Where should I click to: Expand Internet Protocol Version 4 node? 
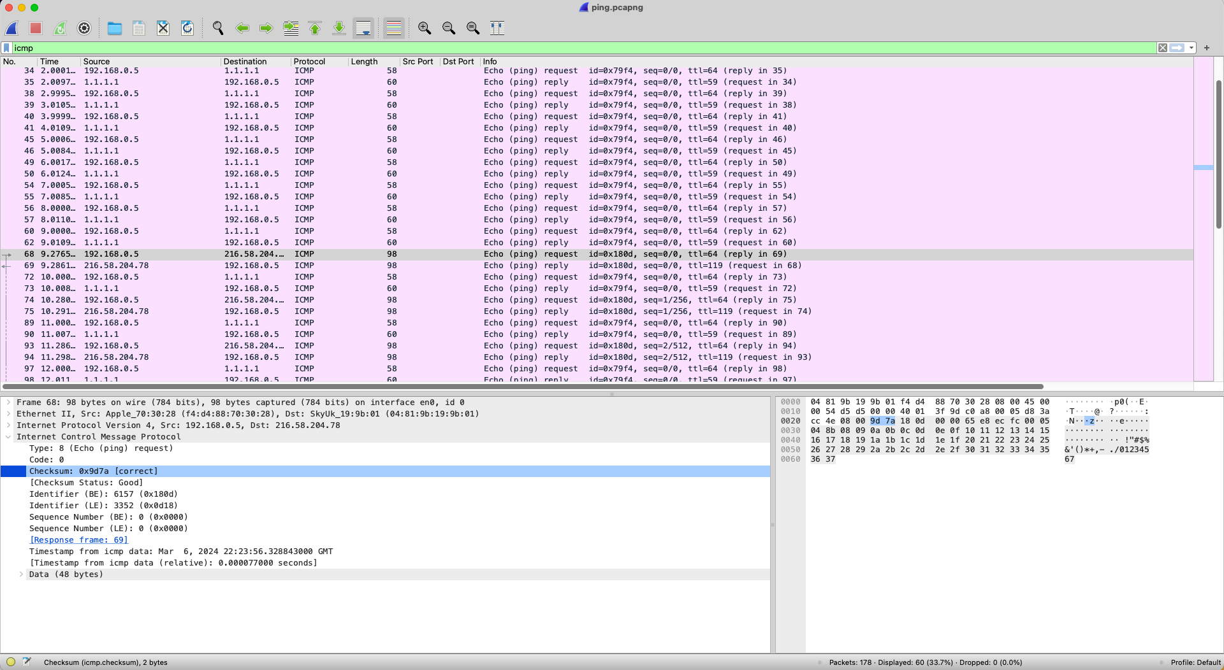coord(8,425)
